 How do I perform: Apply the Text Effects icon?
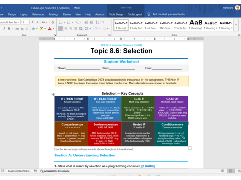click(x=33, y=29)
